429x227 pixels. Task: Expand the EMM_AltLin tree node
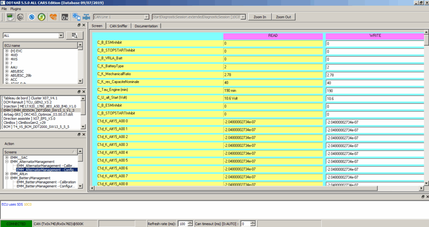tap(7, 173)
